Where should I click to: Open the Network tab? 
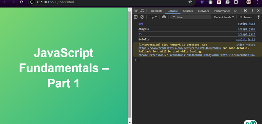[x=203, y=11]
